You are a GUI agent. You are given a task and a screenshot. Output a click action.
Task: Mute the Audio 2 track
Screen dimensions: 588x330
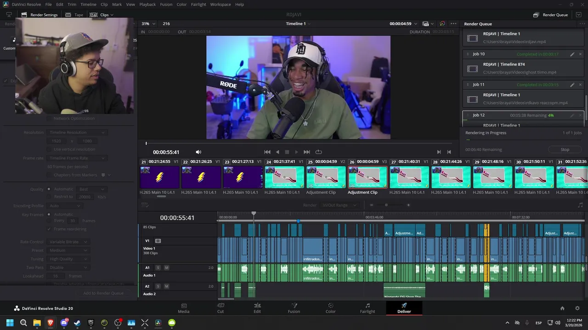pyautogui.click(x=166, y=286)
